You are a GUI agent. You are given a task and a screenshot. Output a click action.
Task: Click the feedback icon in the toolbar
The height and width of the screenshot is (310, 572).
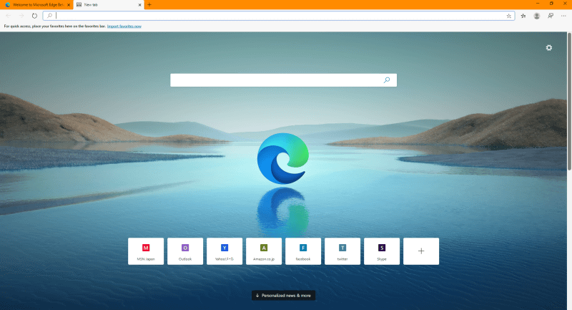click(551, 16)
